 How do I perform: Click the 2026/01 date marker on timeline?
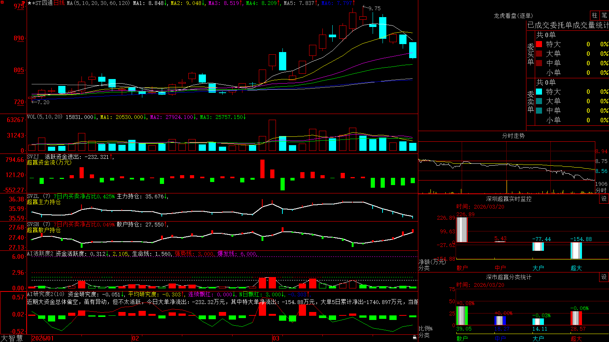[43, 338]
